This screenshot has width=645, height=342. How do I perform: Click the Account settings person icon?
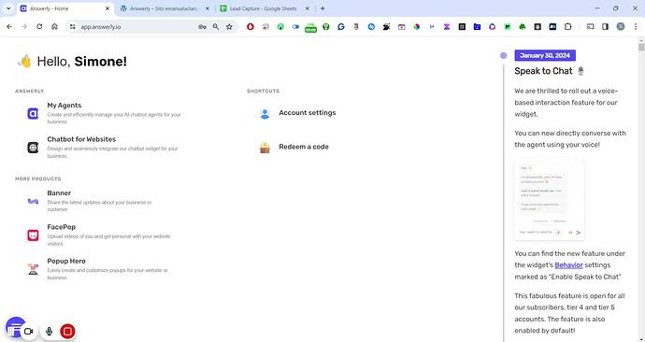click(265, 114)
